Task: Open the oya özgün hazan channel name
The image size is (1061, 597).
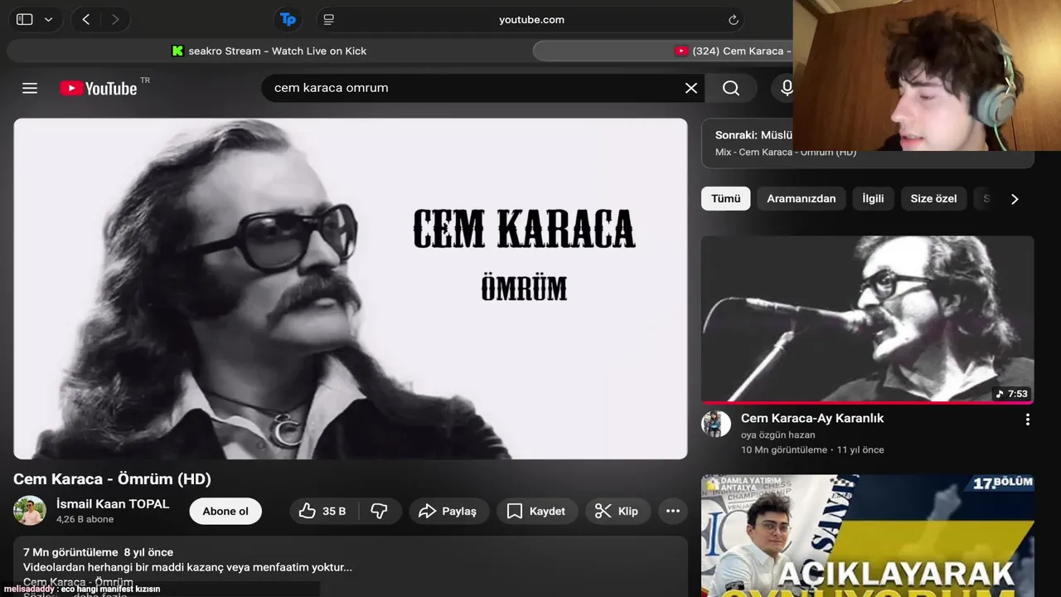Action: point(778,434)
